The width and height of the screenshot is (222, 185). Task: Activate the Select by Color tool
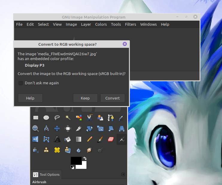tap(79, 118)
